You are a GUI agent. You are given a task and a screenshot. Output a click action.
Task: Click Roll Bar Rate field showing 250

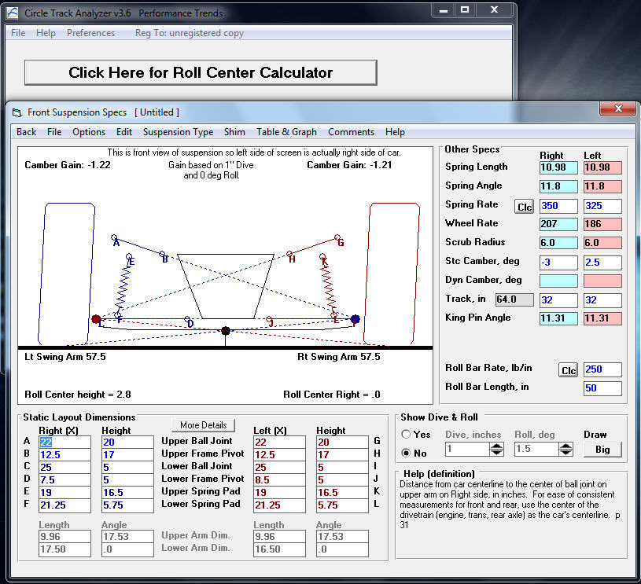point(602,369)
